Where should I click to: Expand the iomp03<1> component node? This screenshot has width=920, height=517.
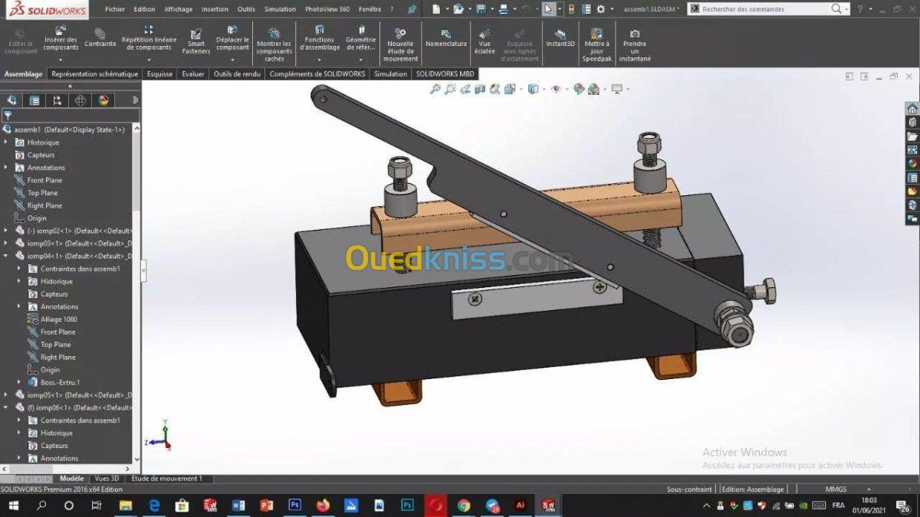[x=6, y=244]
